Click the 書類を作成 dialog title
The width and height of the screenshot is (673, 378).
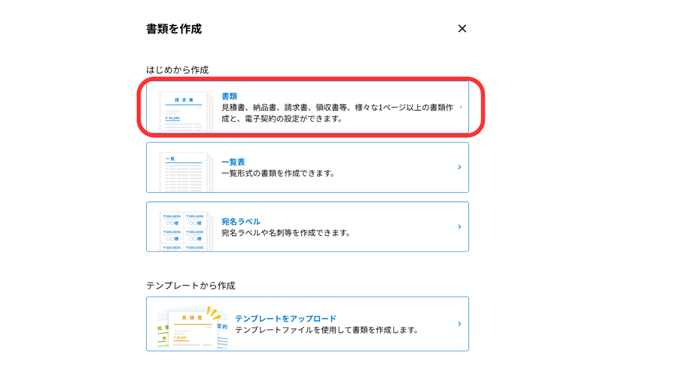[174, 30]
